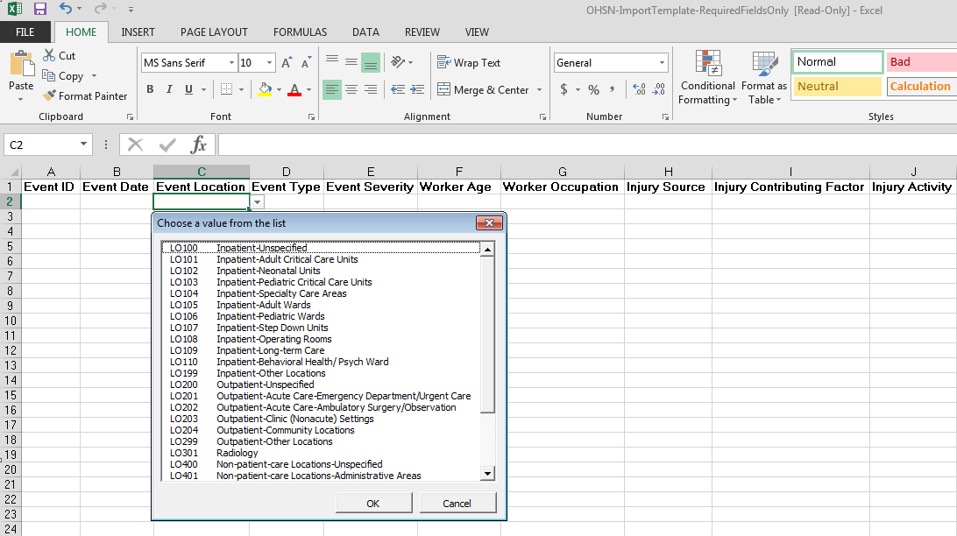Apply center horizontal alignment
957x536 pixels.
point(351,89)
